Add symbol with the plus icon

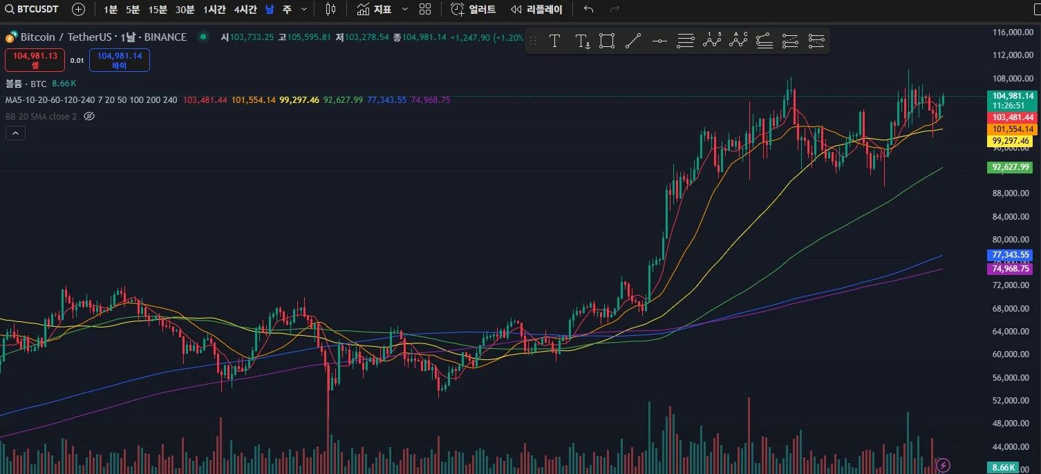click(79, 10)
